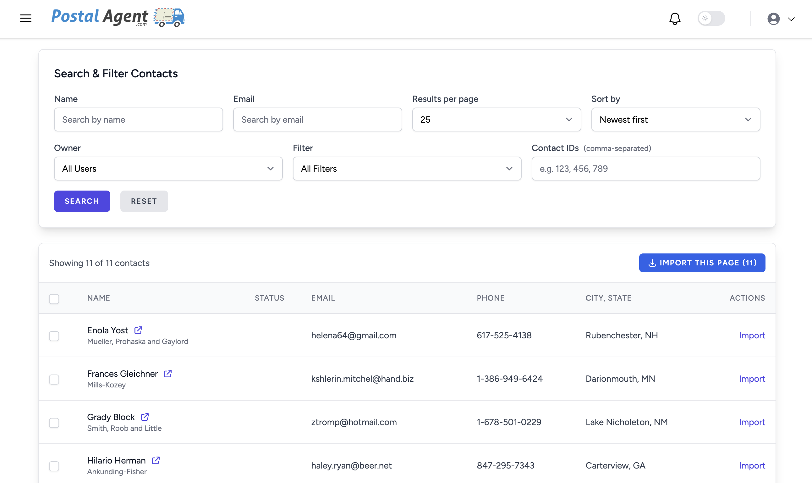Click Import This Page (11) button
The height and width of the screenshot is (483, 812).
702,263
